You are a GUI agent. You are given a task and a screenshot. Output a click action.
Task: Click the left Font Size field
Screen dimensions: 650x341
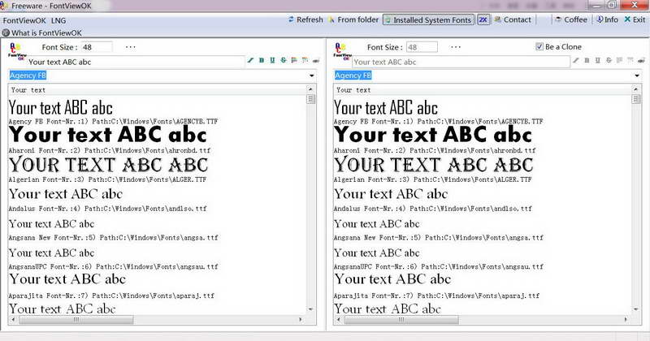96,47
